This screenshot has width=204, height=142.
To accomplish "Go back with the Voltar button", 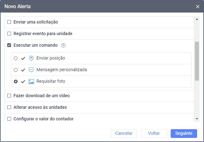I will (x=154, y=133).
